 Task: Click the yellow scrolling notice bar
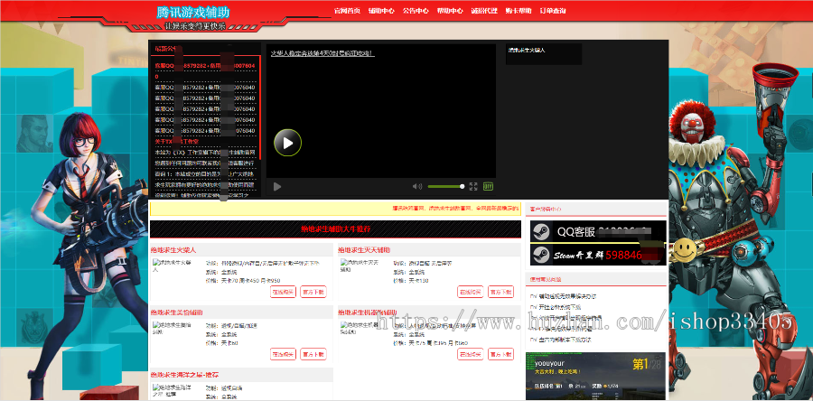pyautogui.click(x=335, y=209)
